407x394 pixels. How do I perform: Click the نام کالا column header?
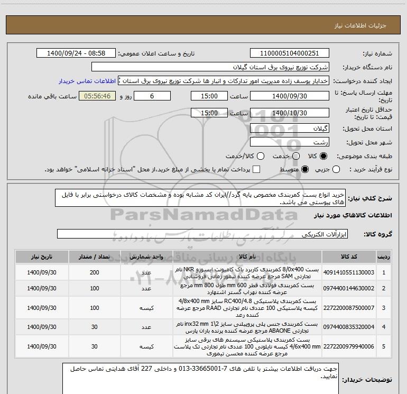coord(247,257)
